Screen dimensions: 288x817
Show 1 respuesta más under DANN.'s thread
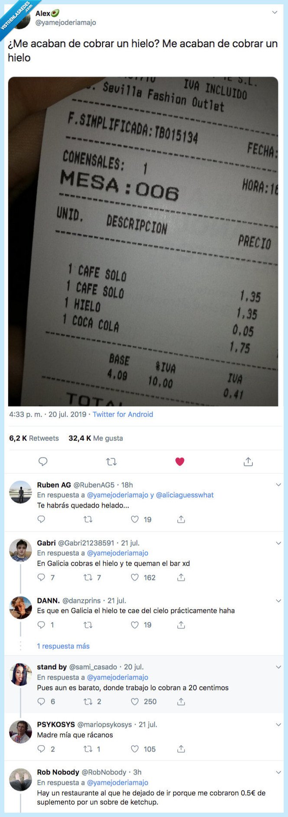pos(63,646)
